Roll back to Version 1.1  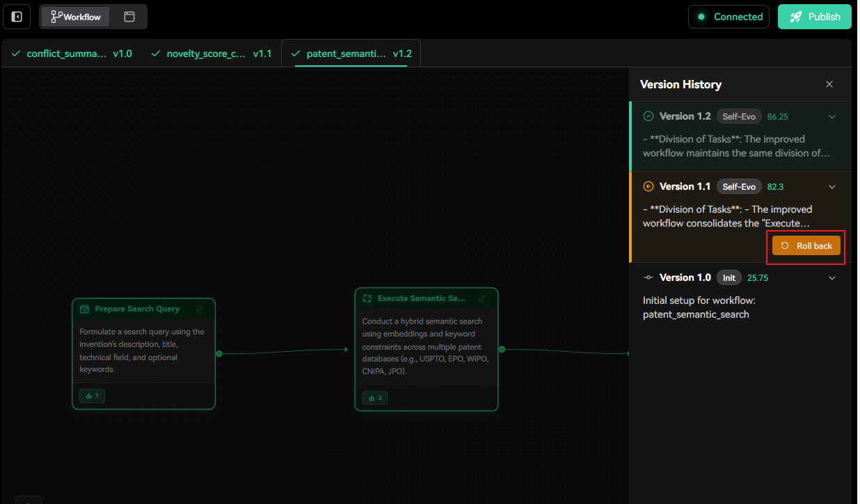806,245
